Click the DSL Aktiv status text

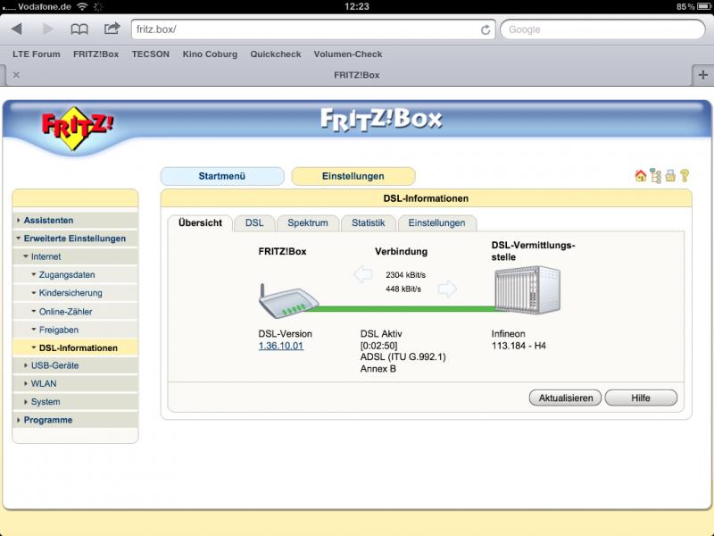tap(381, 334)
